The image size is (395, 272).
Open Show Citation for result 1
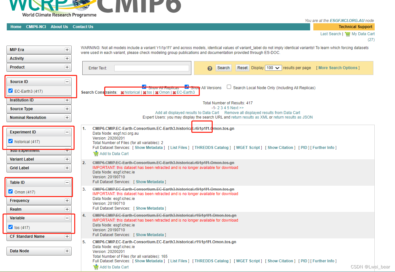click(280, 148)
